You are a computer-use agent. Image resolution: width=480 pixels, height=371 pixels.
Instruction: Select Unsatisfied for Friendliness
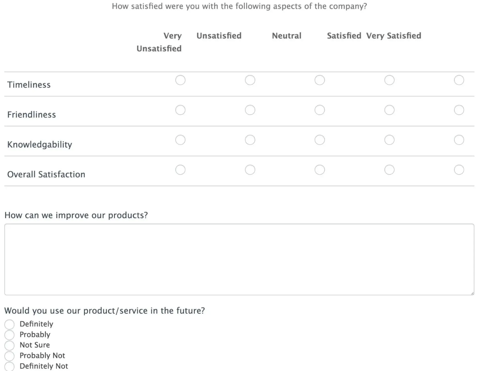(250, 110)
